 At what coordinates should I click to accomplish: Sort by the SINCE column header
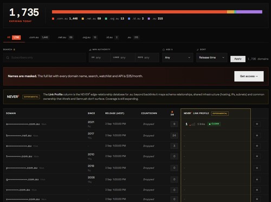[x=91, y=113]
